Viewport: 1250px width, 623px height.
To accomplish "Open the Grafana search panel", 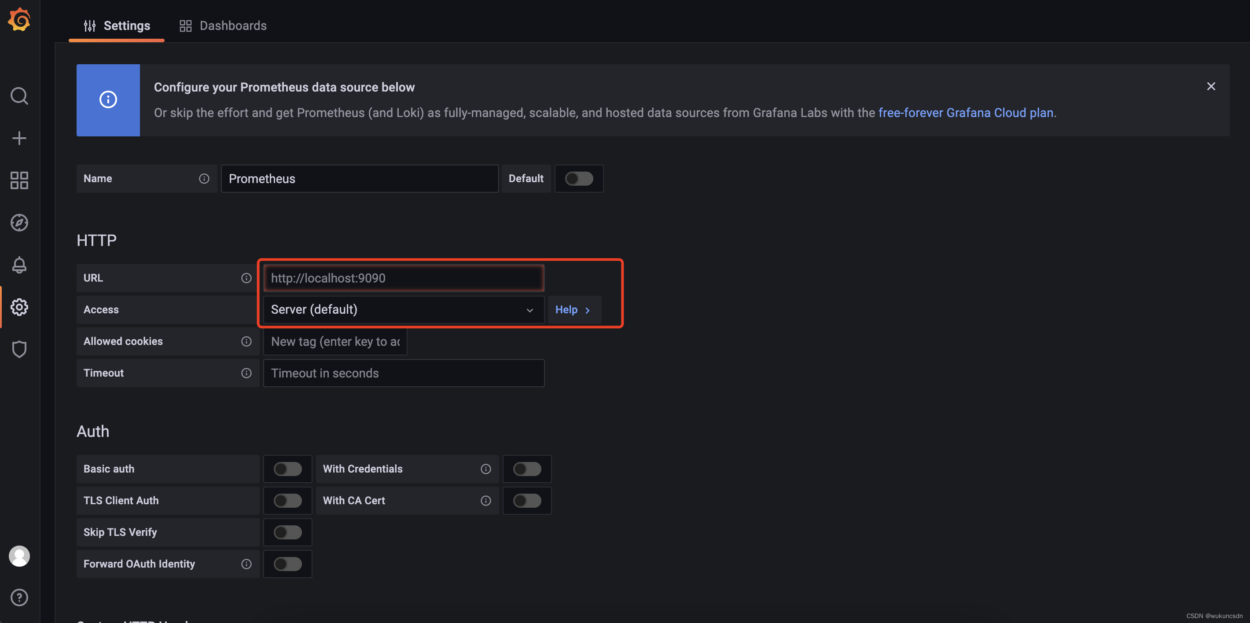I will pyautogui.click(x=19, y=95).
